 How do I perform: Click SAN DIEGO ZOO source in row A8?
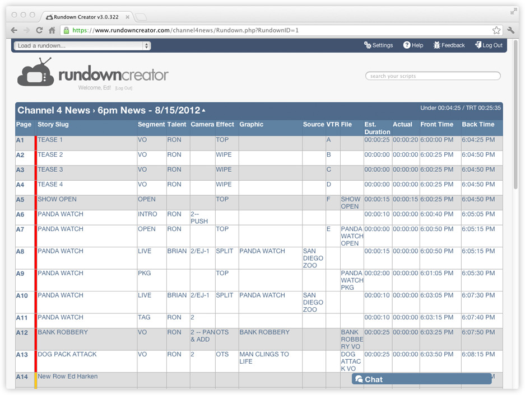click(x=313, y=258)
